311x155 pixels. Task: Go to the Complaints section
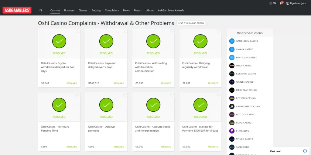(112, 10)
